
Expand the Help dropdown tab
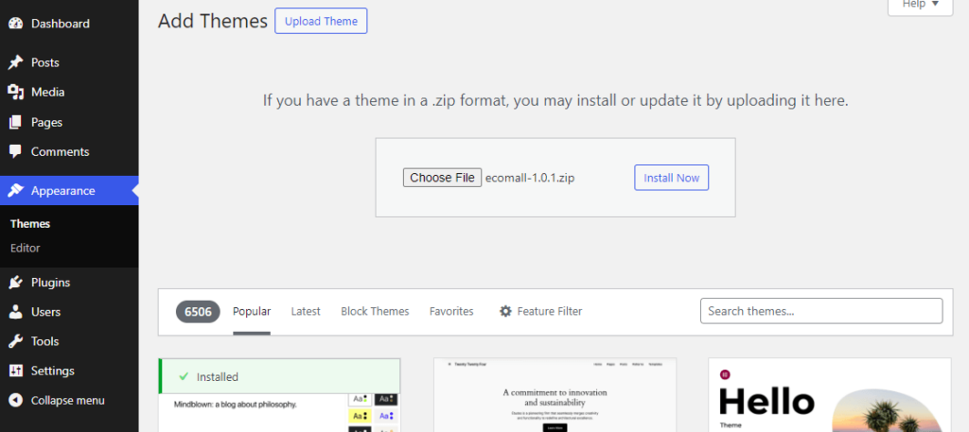click(920, 5)
